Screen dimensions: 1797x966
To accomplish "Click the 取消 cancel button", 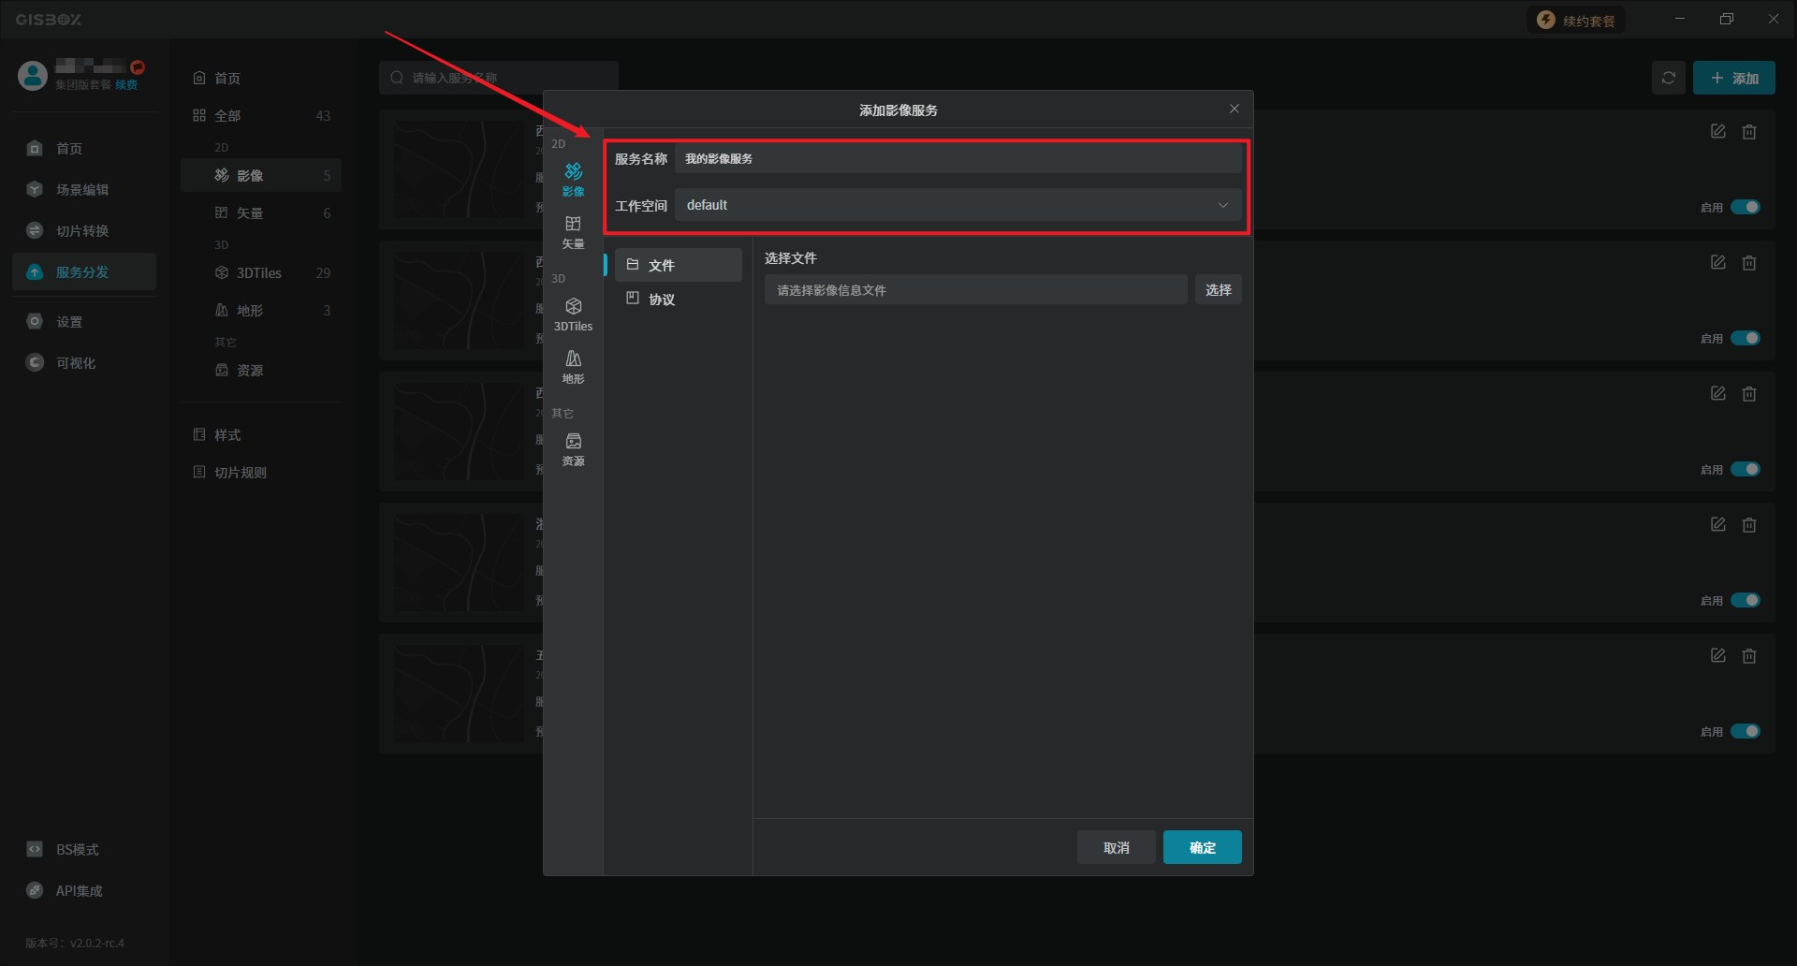I will (1116, 847).
